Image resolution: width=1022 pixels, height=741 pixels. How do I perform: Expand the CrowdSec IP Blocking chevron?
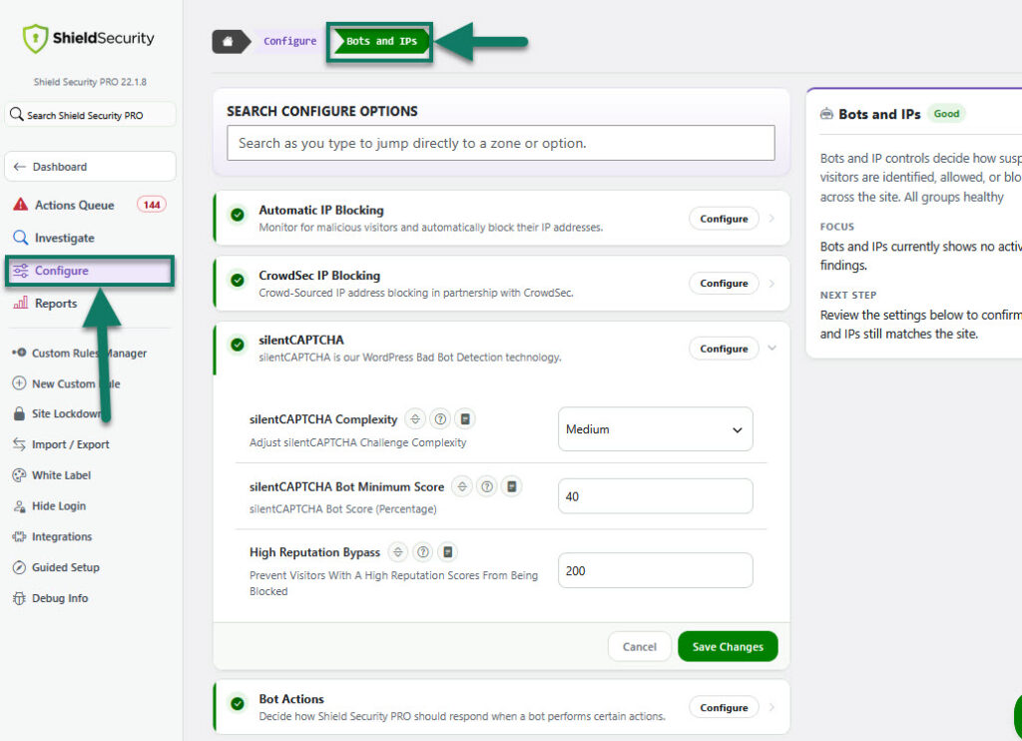772,283
